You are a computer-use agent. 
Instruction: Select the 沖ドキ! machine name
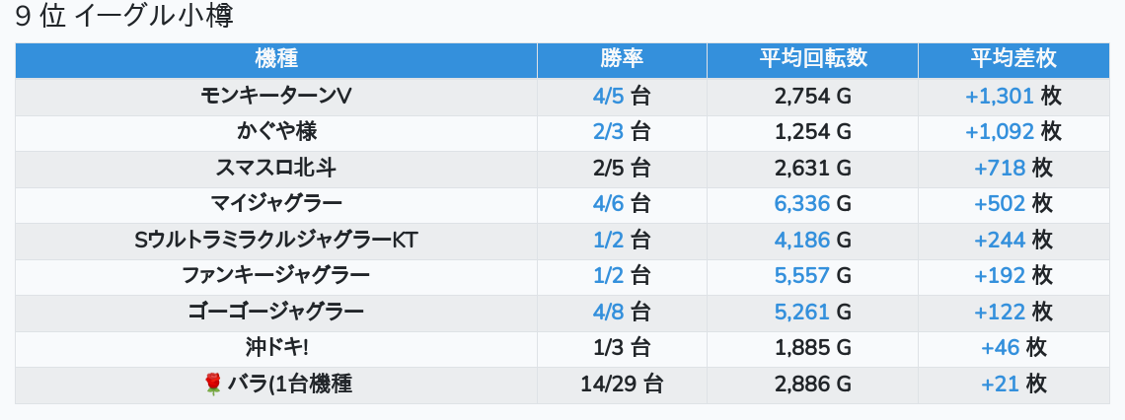276,348
